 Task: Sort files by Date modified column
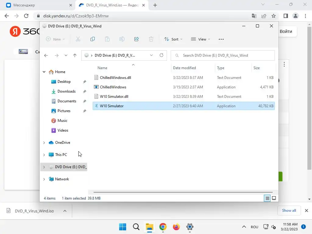[x=193, y=68]
